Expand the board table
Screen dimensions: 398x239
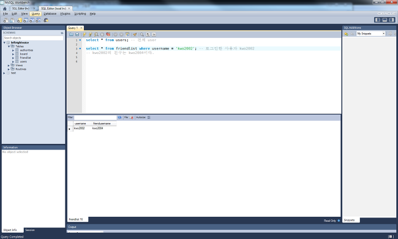point(13,54)
